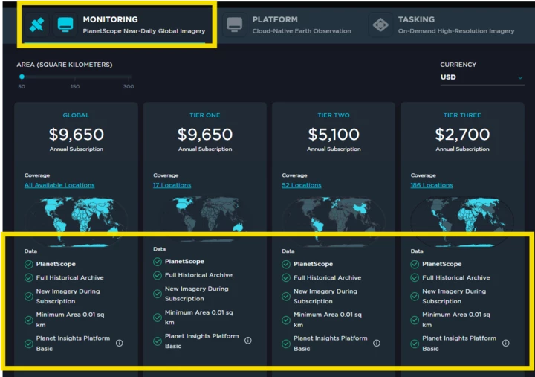Click Global Minimum Area check icon
535x377 pixels.
pyautogui.click(x=29, y=320)
